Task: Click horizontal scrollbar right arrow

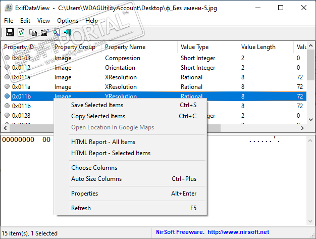Action: click(302, 128)
